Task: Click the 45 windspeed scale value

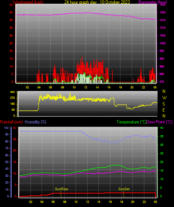Action: pyautogui.click(x=11, y=13)
